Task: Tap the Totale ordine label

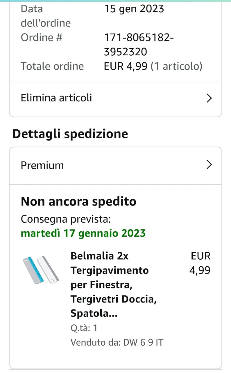Action: point(52,66)
